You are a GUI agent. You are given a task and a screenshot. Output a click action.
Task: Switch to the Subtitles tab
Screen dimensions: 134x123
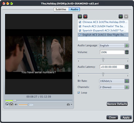pyautogui.click(x=61, y=9)
